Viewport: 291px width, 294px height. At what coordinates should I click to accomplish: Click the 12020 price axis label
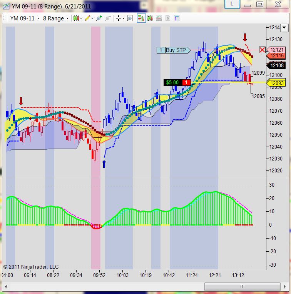click(x=276, y=170)
